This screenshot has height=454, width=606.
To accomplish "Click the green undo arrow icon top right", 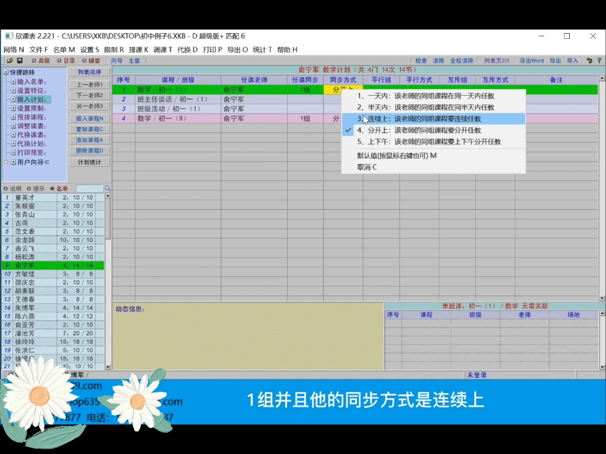I will point(590,61).
